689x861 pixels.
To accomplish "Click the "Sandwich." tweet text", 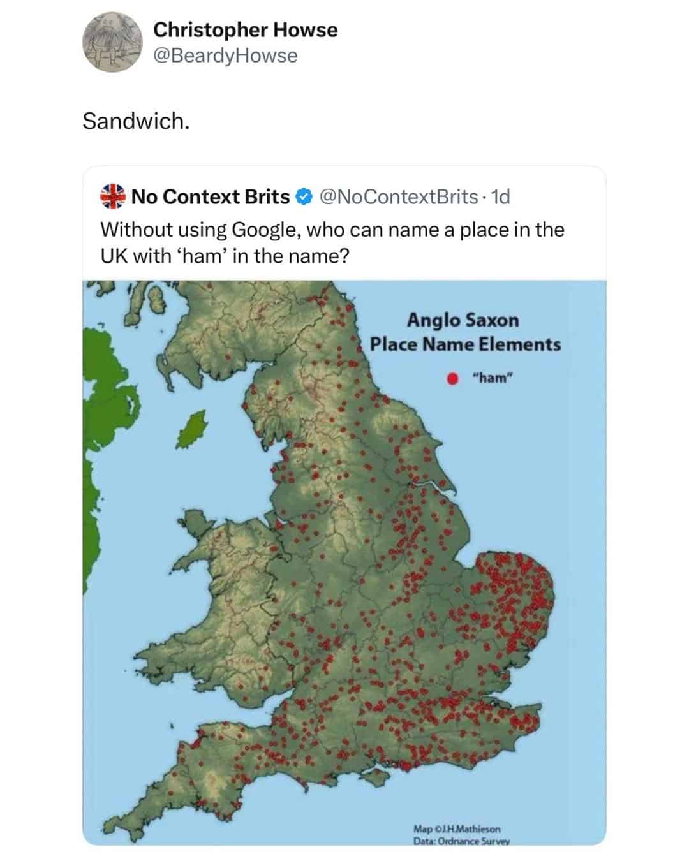I will pos(136,121).
